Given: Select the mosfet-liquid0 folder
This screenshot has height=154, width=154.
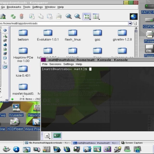Looking at the screenshot, I should (23, 90).
